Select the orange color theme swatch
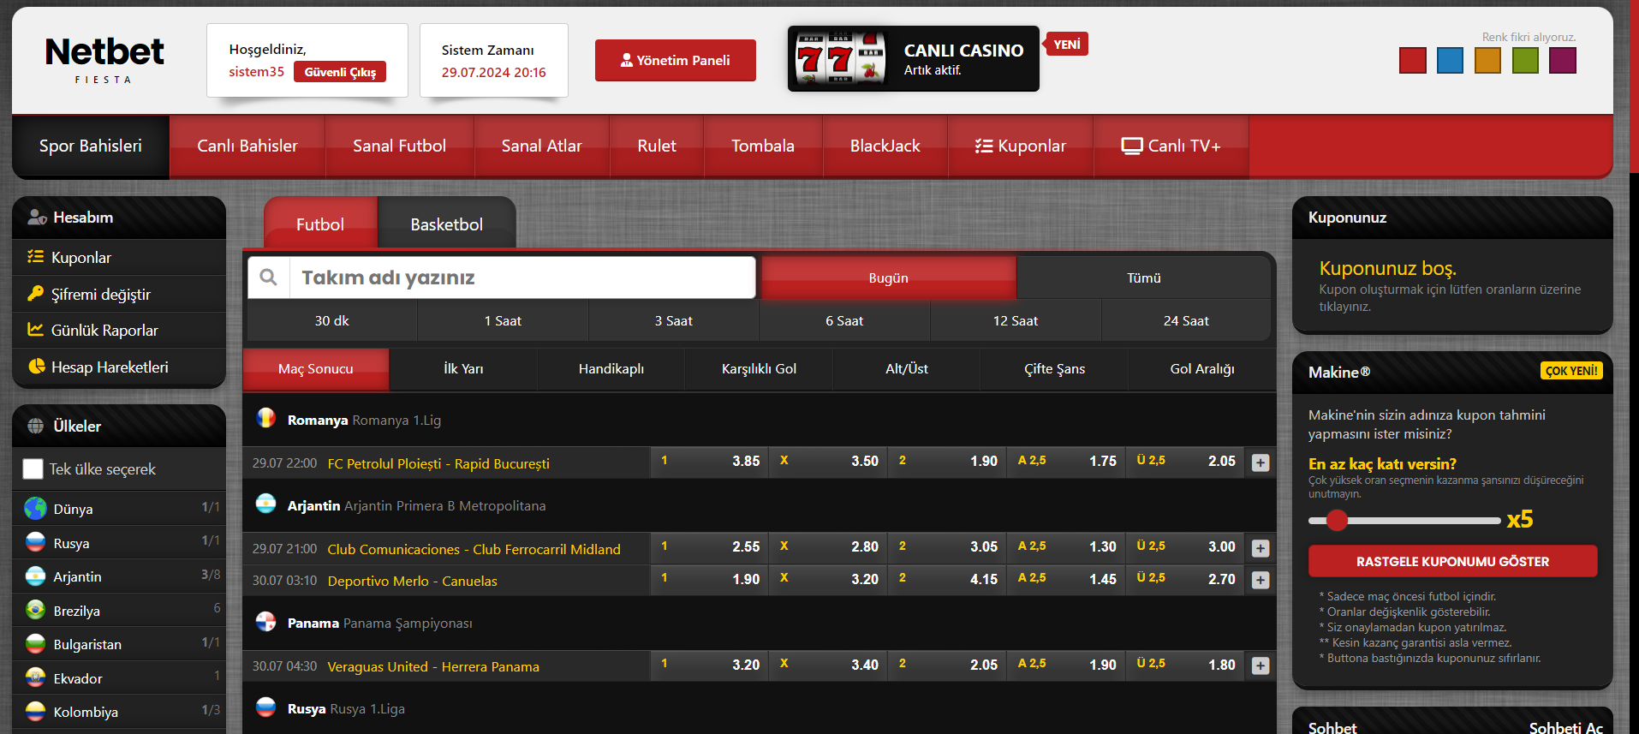Viewport: 1639px width, 734px height. pos(1487,60)
